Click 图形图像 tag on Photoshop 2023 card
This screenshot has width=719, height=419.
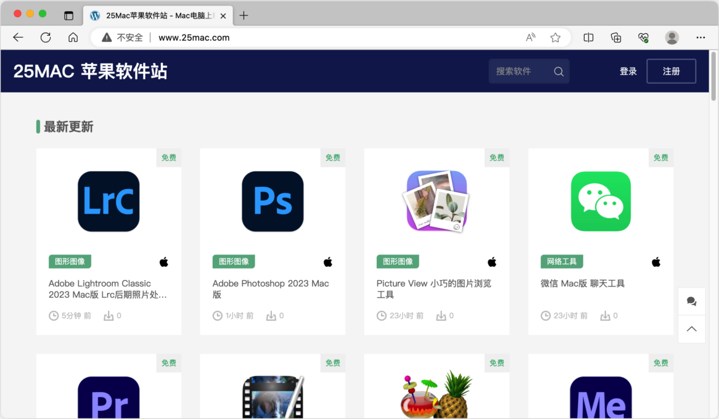pos(234,261)
